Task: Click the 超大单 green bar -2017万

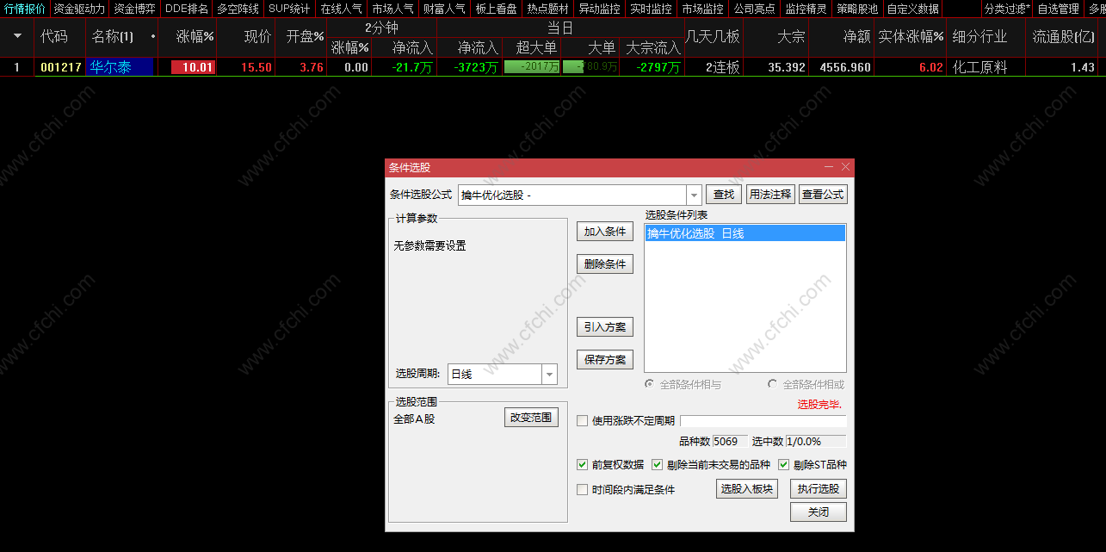Action: point(532,67)
